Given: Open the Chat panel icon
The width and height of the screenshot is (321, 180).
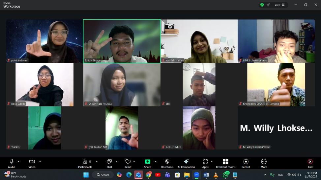Looking at the screenshot, I should pos(109,162).
